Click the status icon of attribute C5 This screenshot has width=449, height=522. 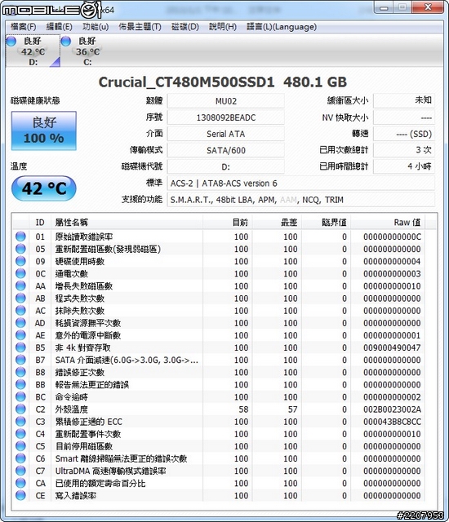coord(20,446)
